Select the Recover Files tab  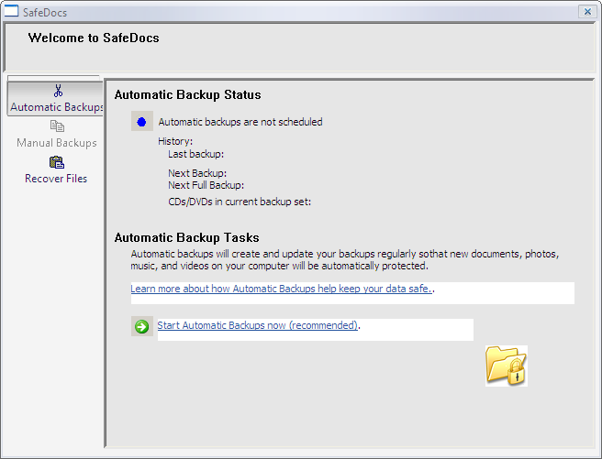click(56, 179)
